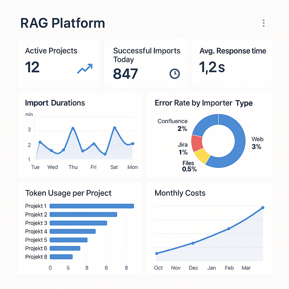Open the three-dot options menu
Viewport: 289px width, 289px height.
(x=264, y=23)
